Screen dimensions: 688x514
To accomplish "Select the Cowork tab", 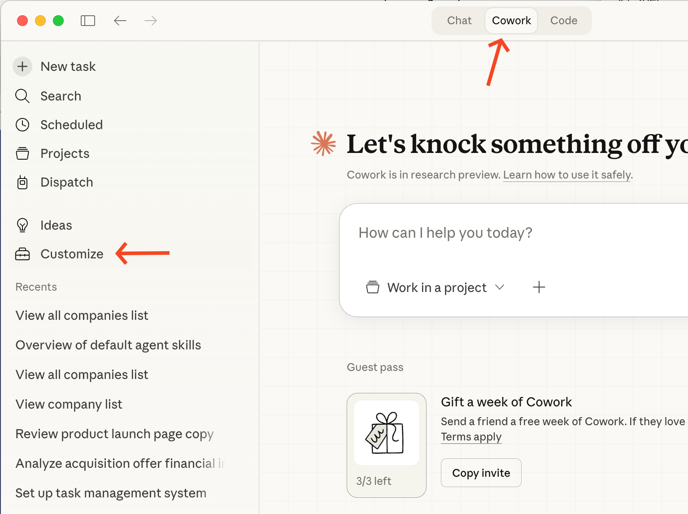I will 511,21.
